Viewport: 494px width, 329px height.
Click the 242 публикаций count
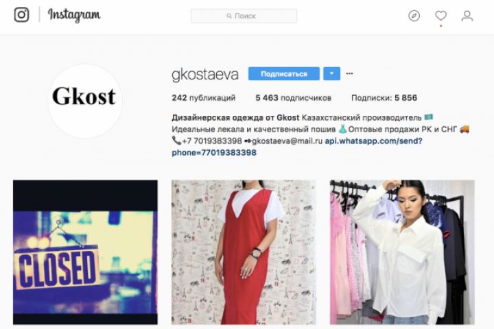coord(204,98)
